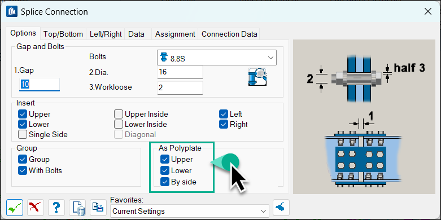Click the Workloose value field
This screenshot has width=441, height=220.
pos(180,87)
